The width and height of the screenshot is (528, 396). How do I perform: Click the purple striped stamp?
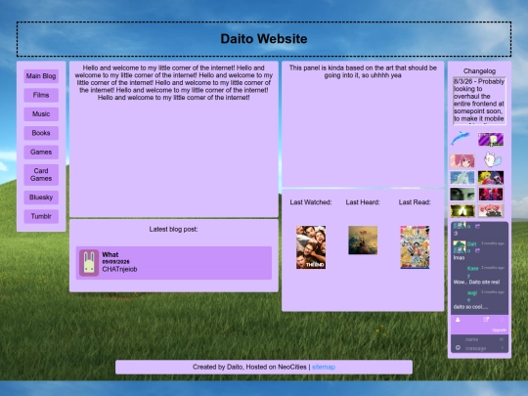pos(491,140)
